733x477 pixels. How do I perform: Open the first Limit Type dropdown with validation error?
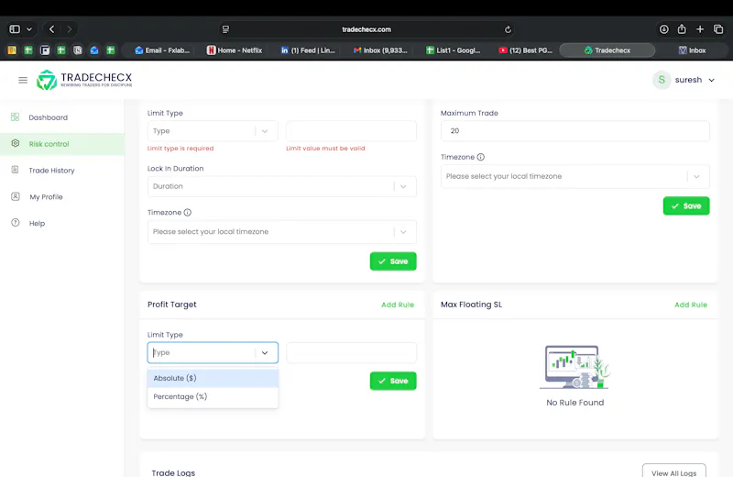click(213, 131)
